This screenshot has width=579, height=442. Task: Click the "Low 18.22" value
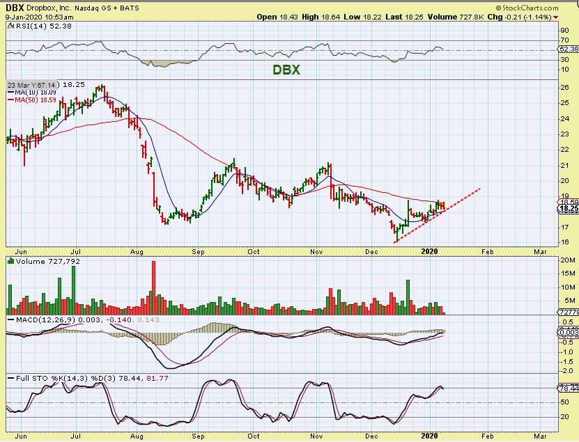362,17
